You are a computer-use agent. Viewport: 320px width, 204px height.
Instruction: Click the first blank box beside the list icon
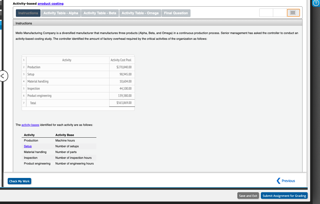tap(266, 13)
